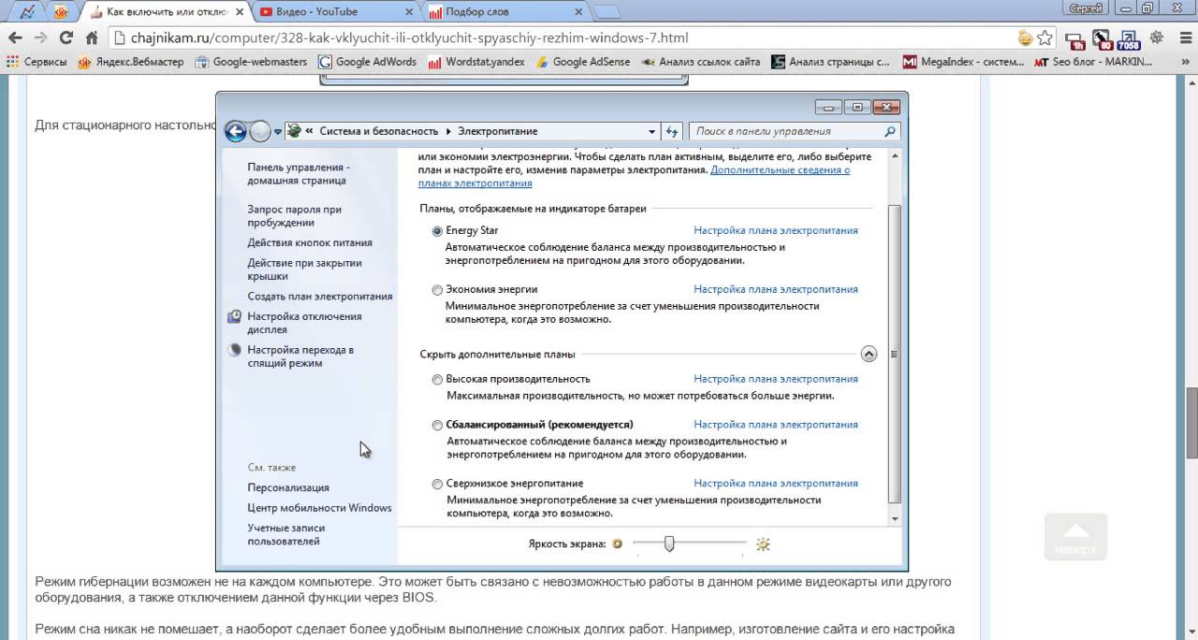Screen dimensions: 1198x640
Task: Open recent pages dropdown beside nav arrows
Action: (278, 132)
